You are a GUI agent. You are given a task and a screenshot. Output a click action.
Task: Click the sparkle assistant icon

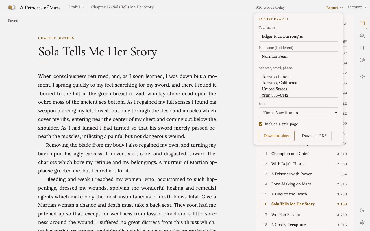click(x=362, y=77)
